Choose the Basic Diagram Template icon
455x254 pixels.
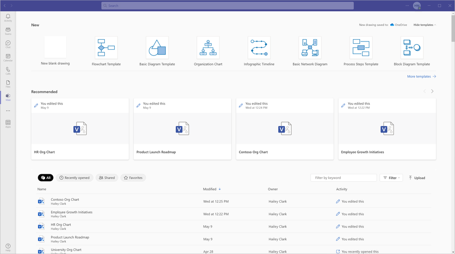[157, 47]
